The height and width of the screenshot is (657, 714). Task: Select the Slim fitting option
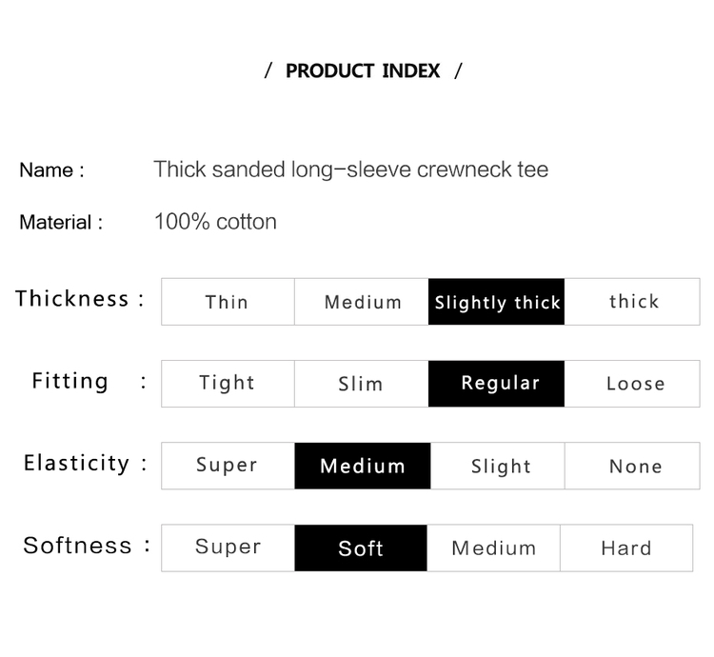pyautogui.click(x=362, y=384)
